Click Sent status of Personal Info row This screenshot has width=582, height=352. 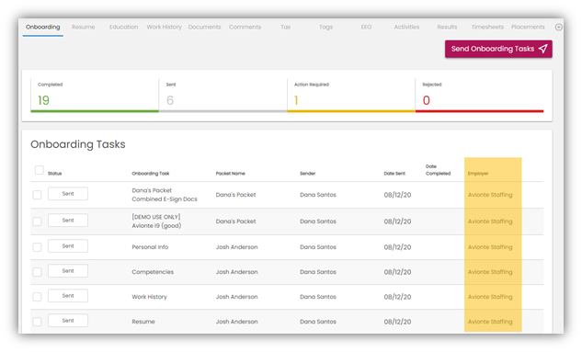coord(68,246)
